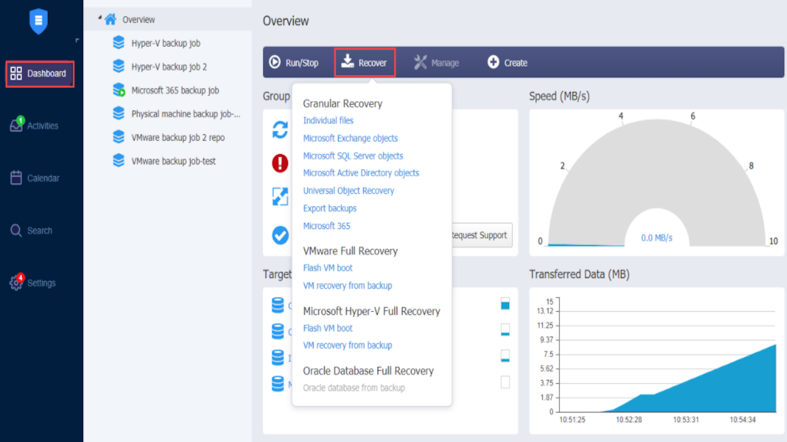Choose Microsoft Active Directory objects
This screenshot has height=442, width=787.
click(361, 173)
